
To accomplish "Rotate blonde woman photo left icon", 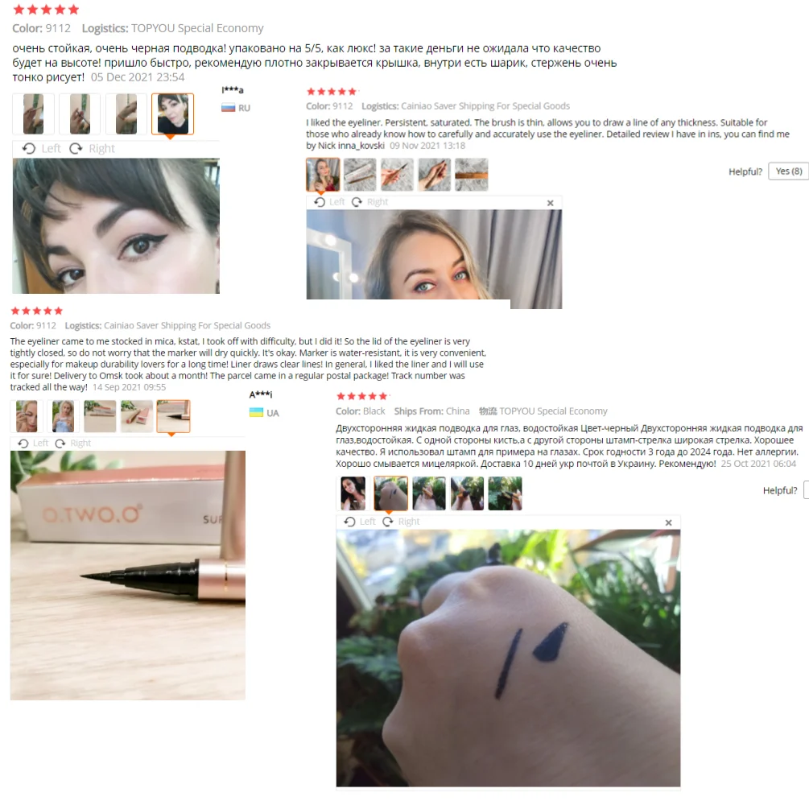I will (x=320, y=202).
